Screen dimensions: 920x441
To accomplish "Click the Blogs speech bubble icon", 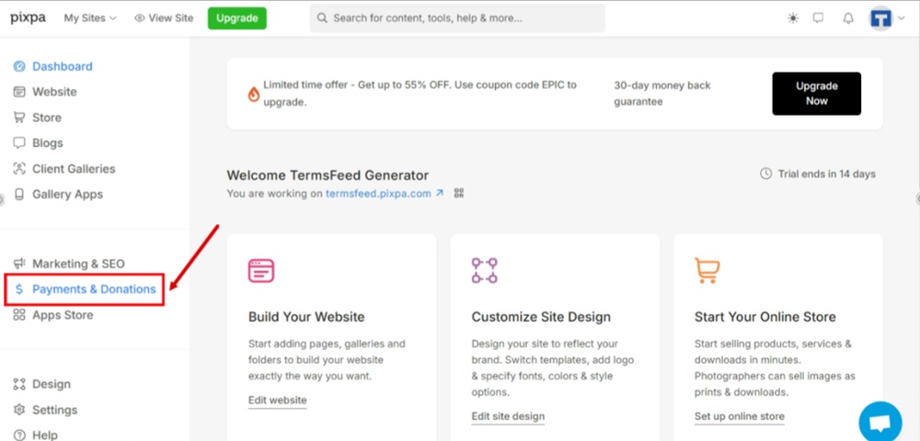I will (19, 143).
